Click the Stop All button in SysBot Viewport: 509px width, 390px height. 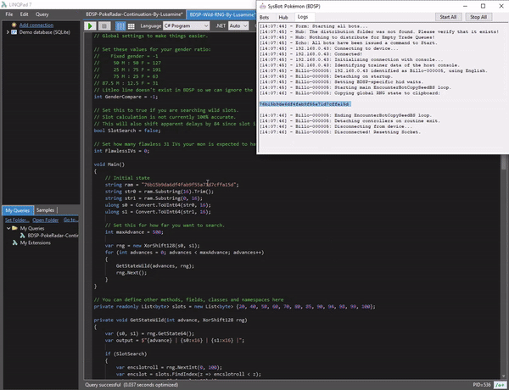click(x=478, y=17)
